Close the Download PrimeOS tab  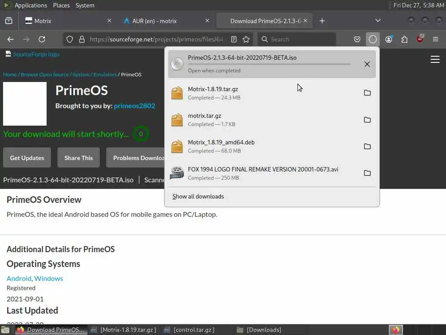(x=305, y=21)
